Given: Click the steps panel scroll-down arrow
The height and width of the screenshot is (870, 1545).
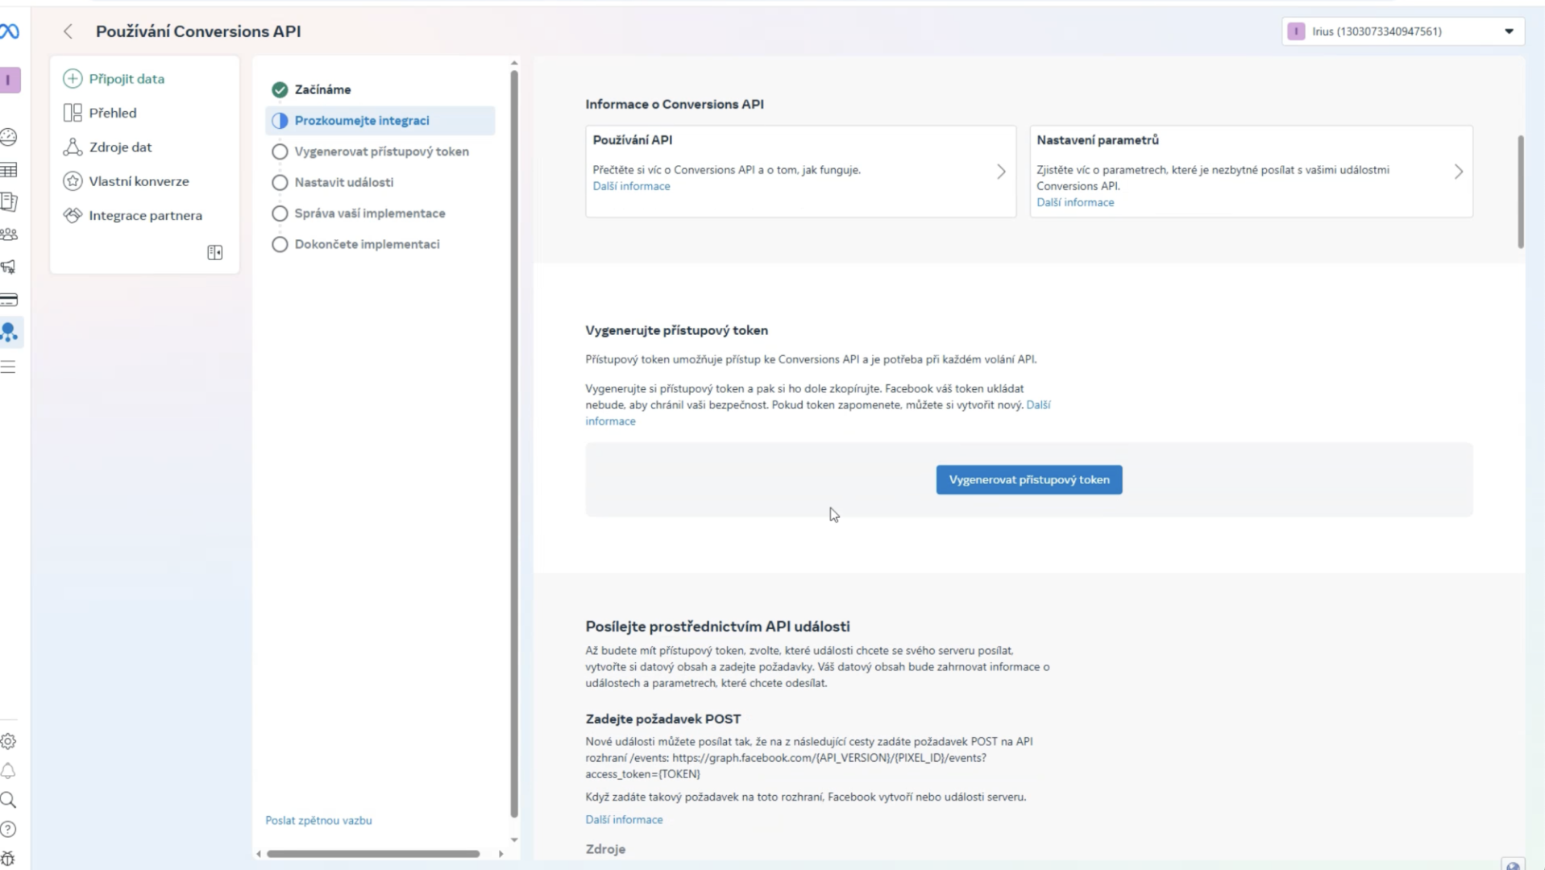Looking at the screenshot, I should (514, 840).
